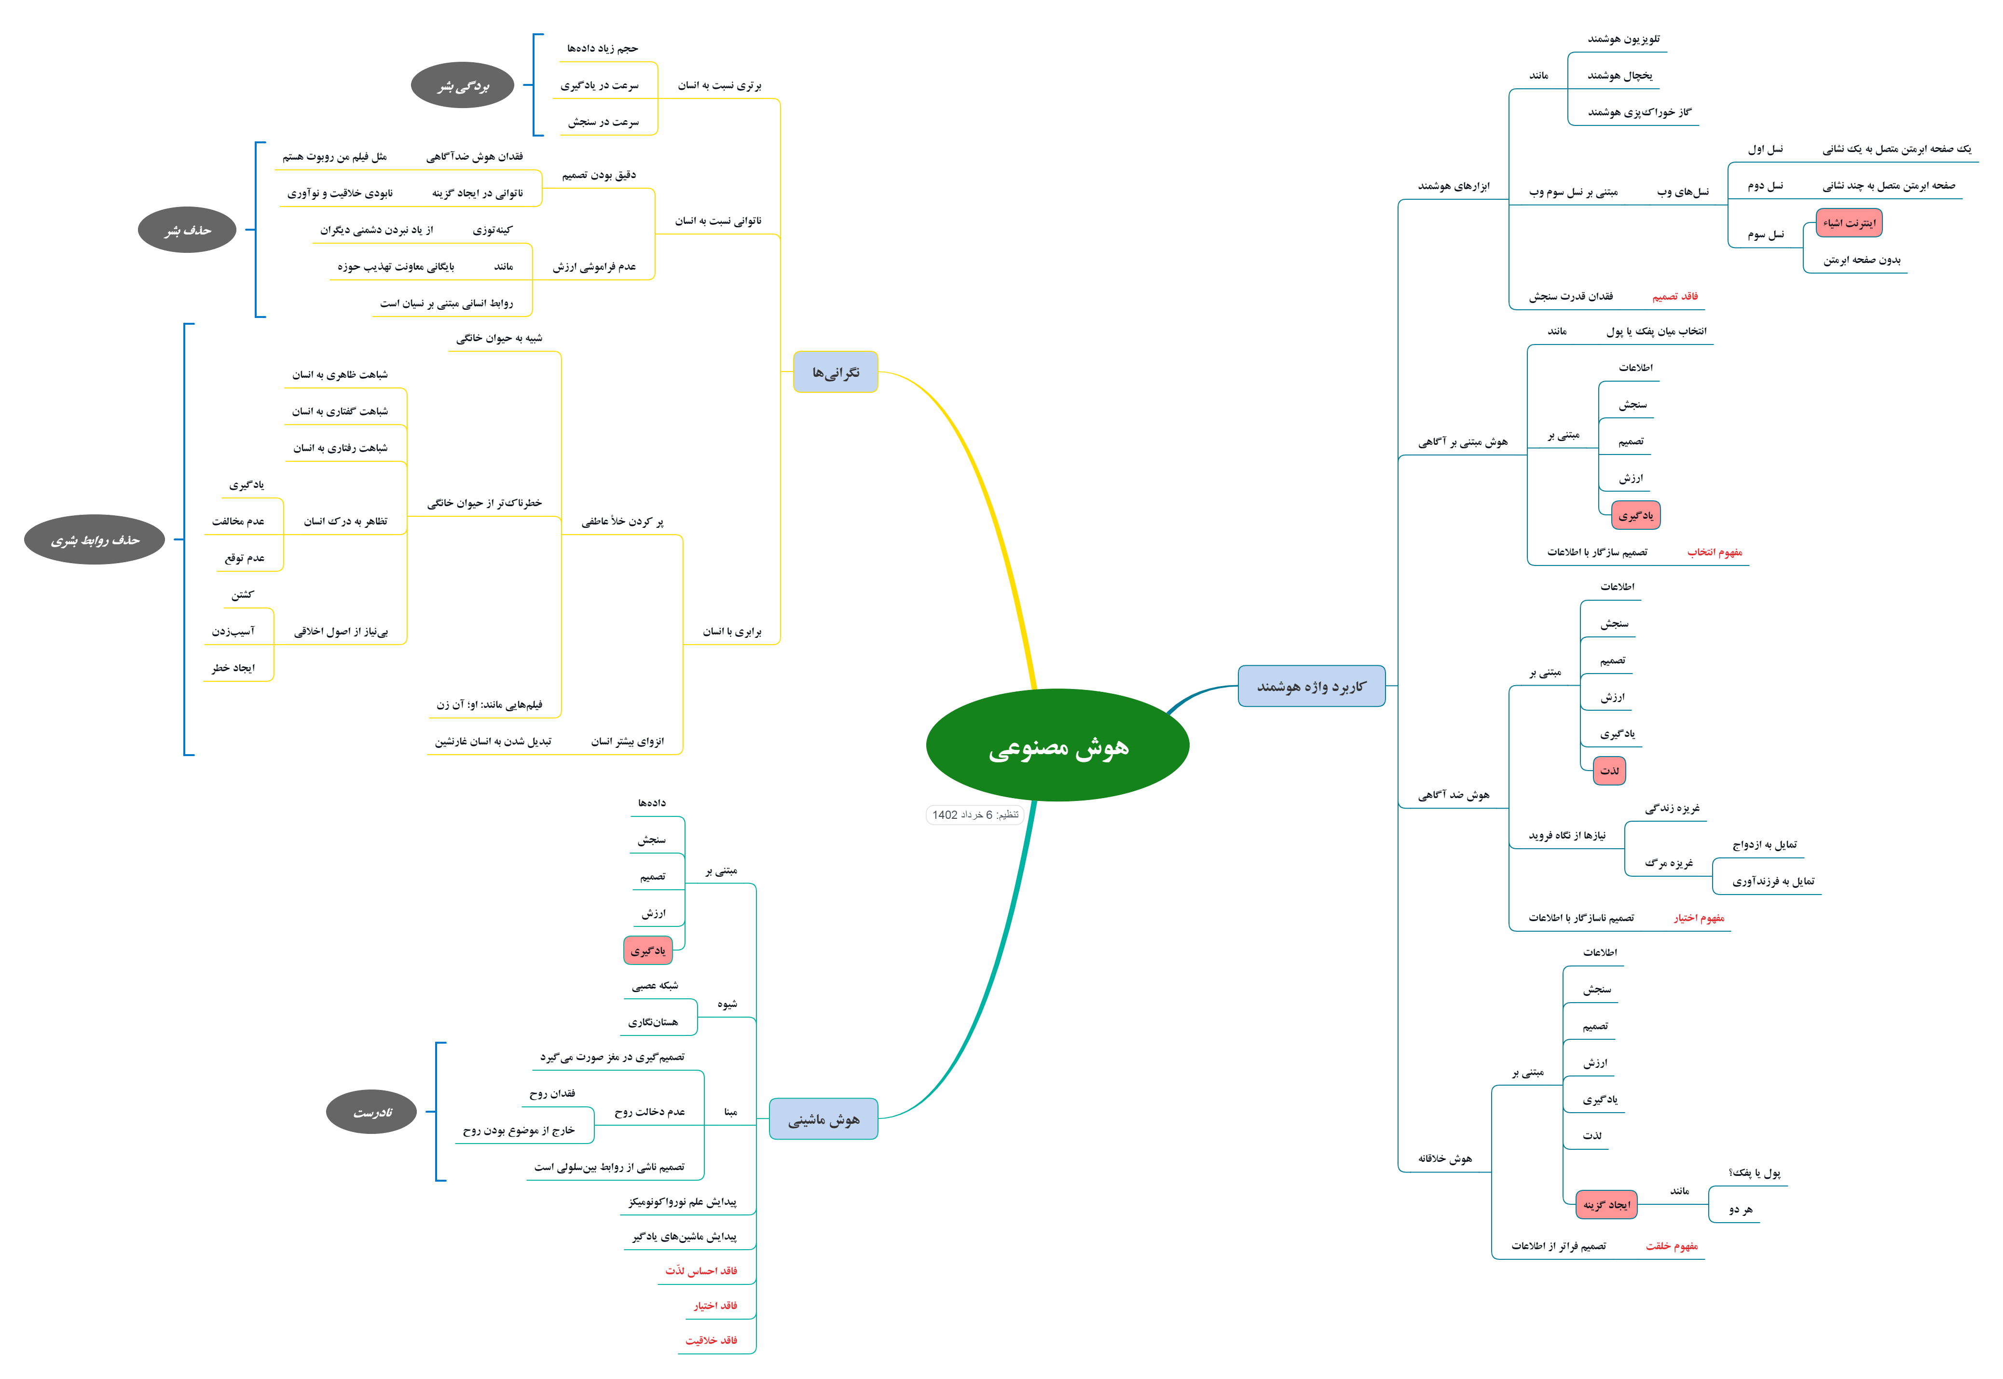Click the highlighted node "اینترنت اشیاء"
This screenshot has height=1379, width=2003.
click(x=1849, y=223)
